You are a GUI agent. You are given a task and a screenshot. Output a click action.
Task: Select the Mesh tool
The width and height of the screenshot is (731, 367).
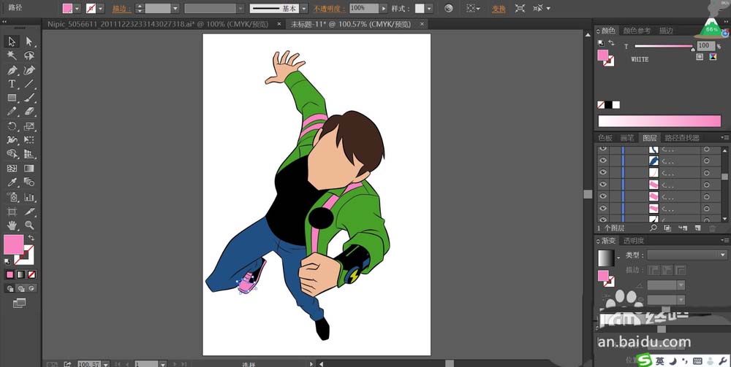(x=12, y=169)
